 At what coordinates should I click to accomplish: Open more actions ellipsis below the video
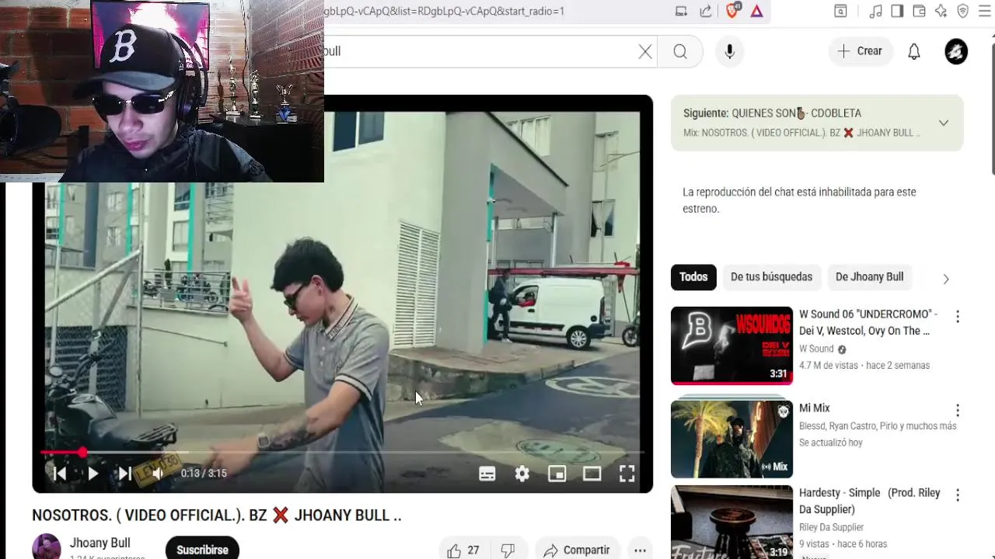coord(640,550)
